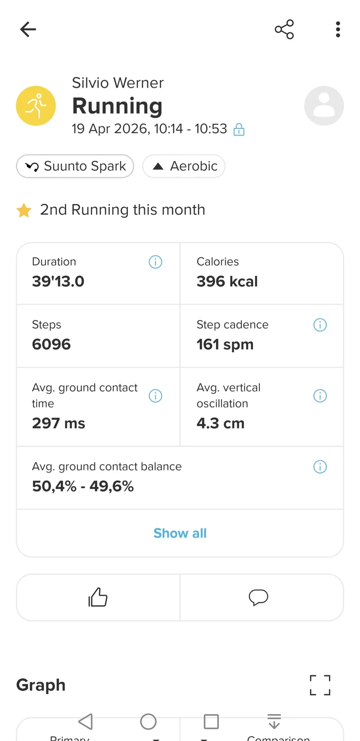Tap the privacy lock icon
This screenshot has height=741, width=360.
click(239, 129)
